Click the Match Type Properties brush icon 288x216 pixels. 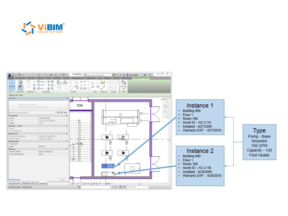tap(34, 88)
